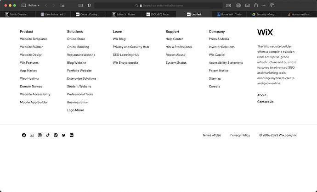Screen dimensions: 317x192
Task: Click the markup pen icon in toolbar
Action: (x=228, y=5)
